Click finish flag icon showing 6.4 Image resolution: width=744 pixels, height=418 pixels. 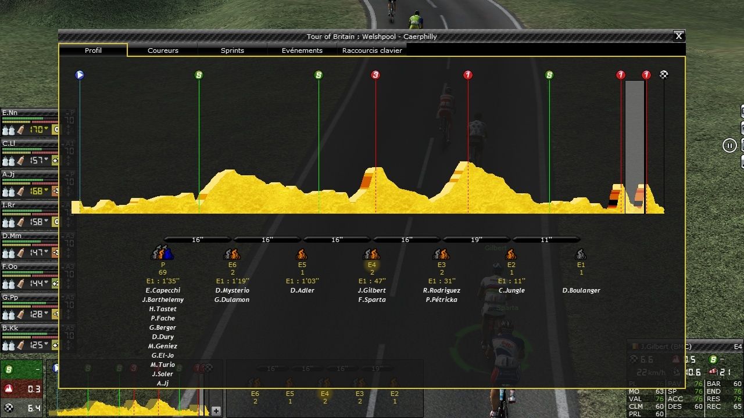8,408
